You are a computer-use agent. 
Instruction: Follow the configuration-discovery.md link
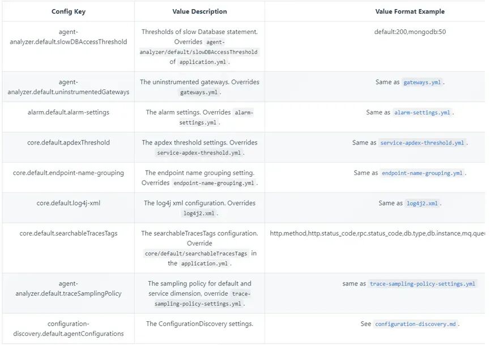(x=415, y=324)
